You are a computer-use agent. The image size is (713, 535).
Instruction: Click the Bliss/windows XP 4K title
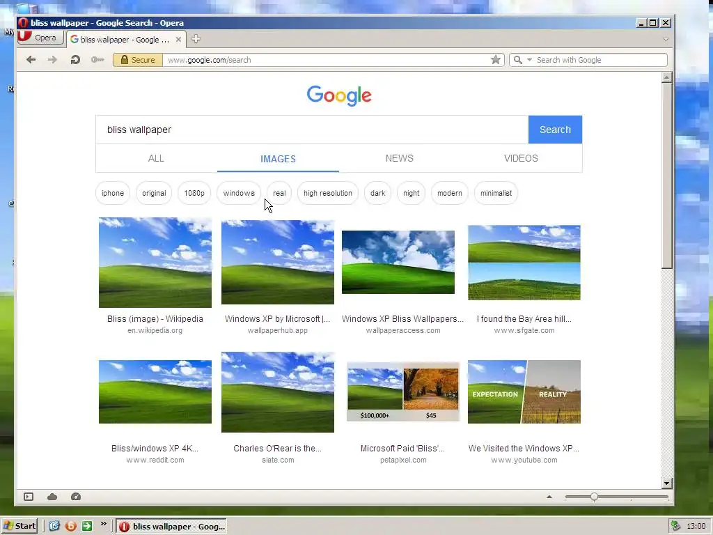pyautogui.click(x=155, y=449)
